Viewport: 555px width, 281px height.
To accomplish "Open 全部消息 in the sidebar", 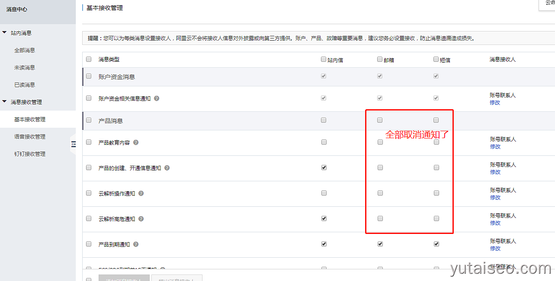I will pyautogui.click(x=25, y=51).
